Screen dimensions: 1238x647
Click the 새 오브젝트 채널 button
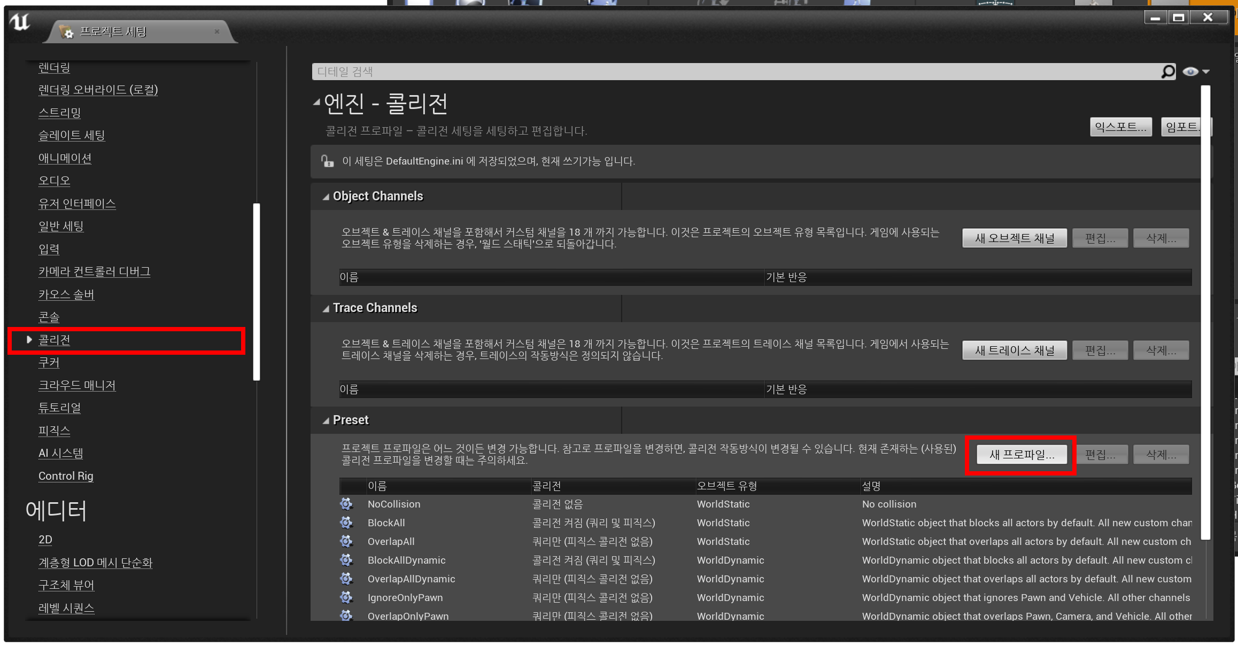tap(1014, 238)
